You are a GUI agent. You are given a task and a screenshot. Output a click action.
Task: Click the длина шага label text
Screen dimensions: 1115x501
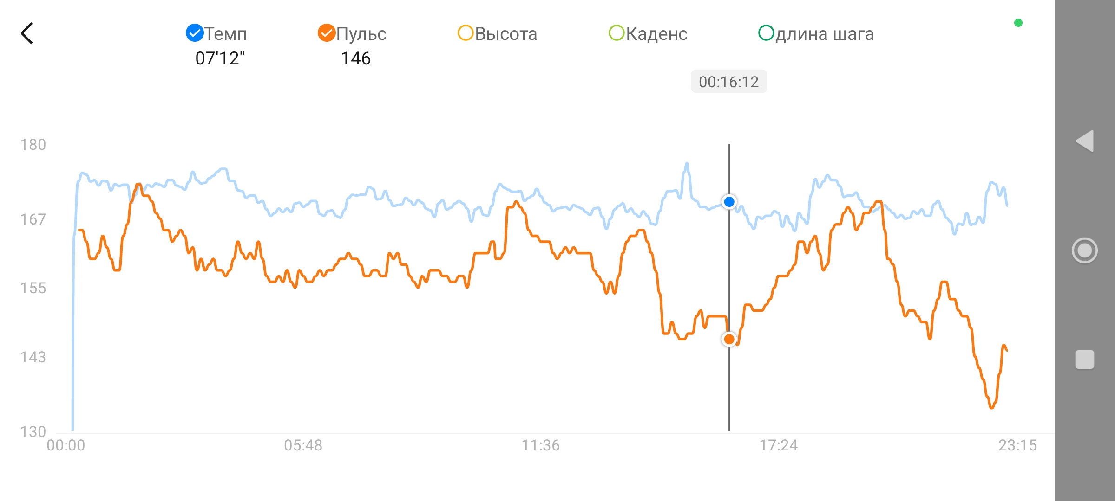[x=825, y=34]
